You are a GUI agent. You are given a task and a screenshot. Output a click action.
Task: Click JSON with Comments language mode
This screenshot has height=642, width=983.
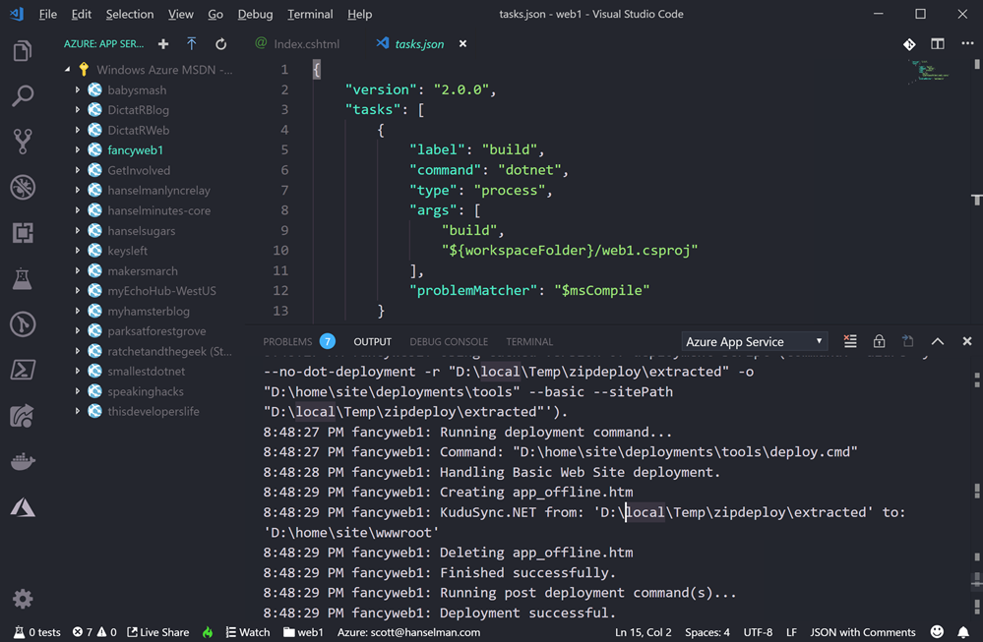[x=862, y=632]
